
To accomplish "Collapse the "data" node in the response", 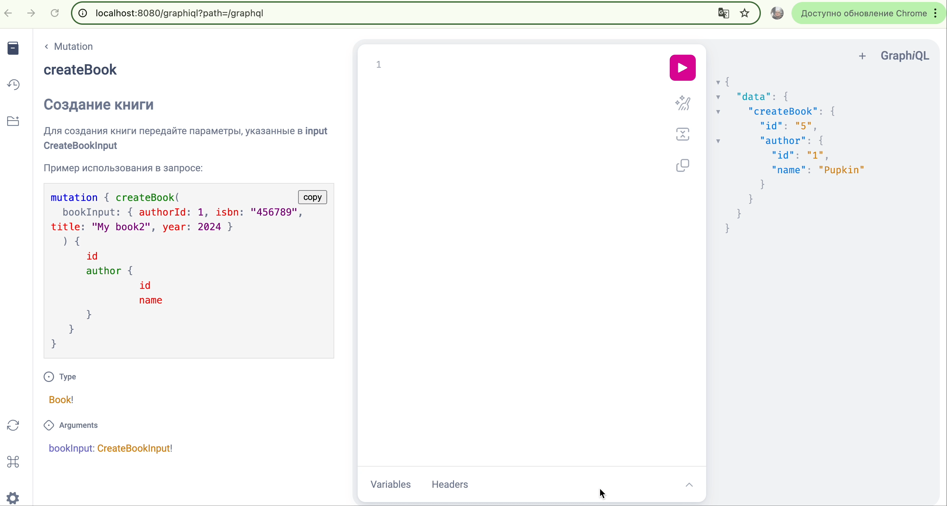I will (718, 97).
